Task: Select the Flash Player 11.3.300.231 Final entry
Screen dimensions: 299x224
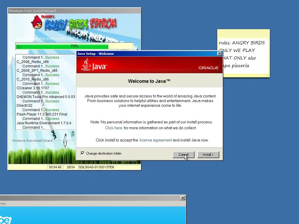Action: (42, 114)
